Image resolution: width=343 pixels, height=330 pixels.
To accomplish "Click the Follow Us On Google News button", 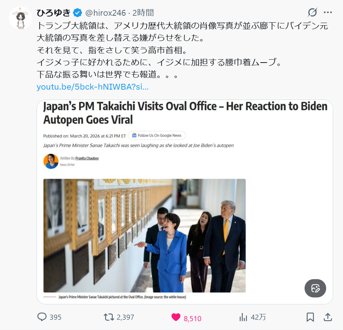I will (157, 136).
